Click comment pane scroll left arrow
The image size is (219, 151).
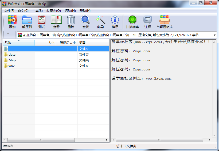[x=113, y=140]
